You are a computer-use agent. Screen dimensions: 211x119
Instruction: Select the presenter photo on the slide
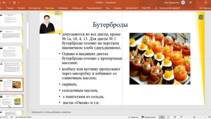[51, 22]
